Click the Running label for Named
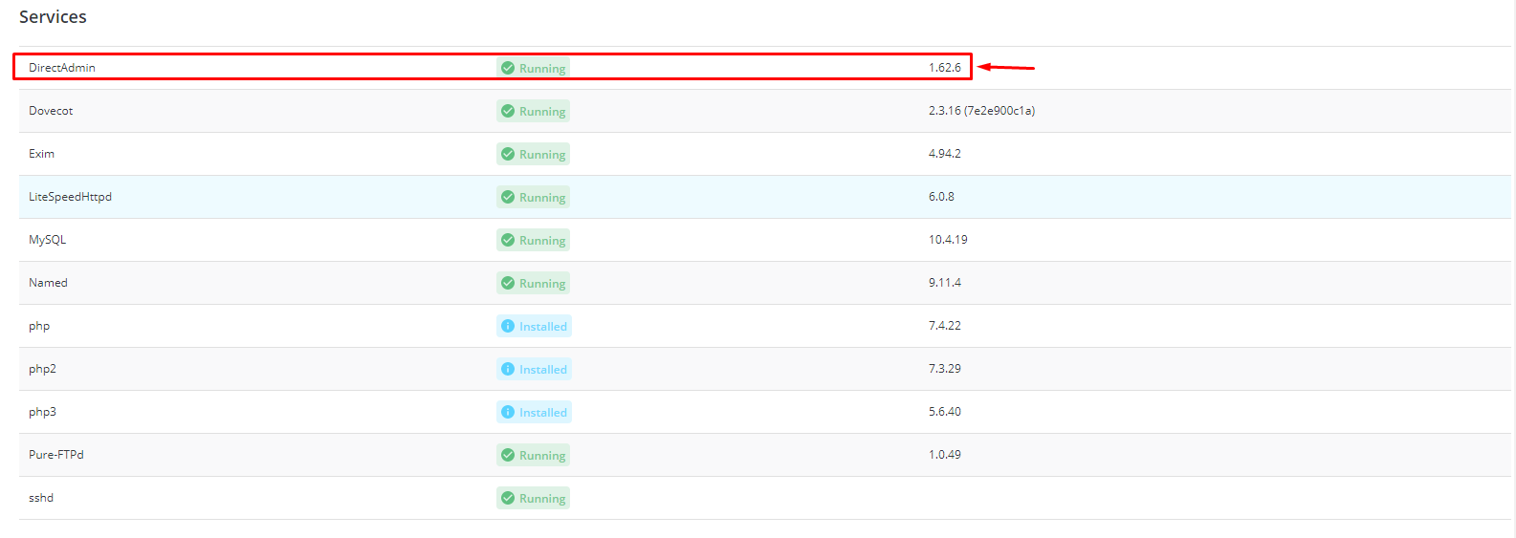Screen dimensions: 1516x538 point(542,284)
